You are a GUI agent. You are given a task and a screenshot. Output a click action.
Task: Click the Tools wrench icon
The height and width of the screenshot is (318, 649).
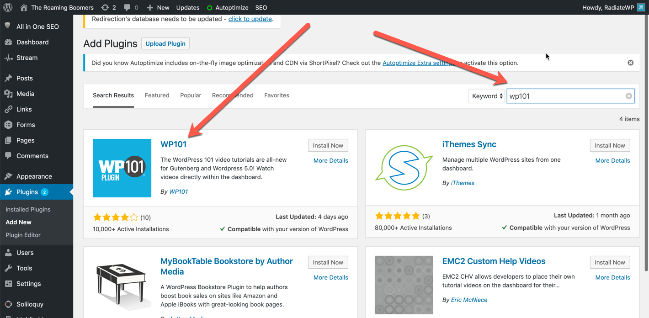click(8, 268)
